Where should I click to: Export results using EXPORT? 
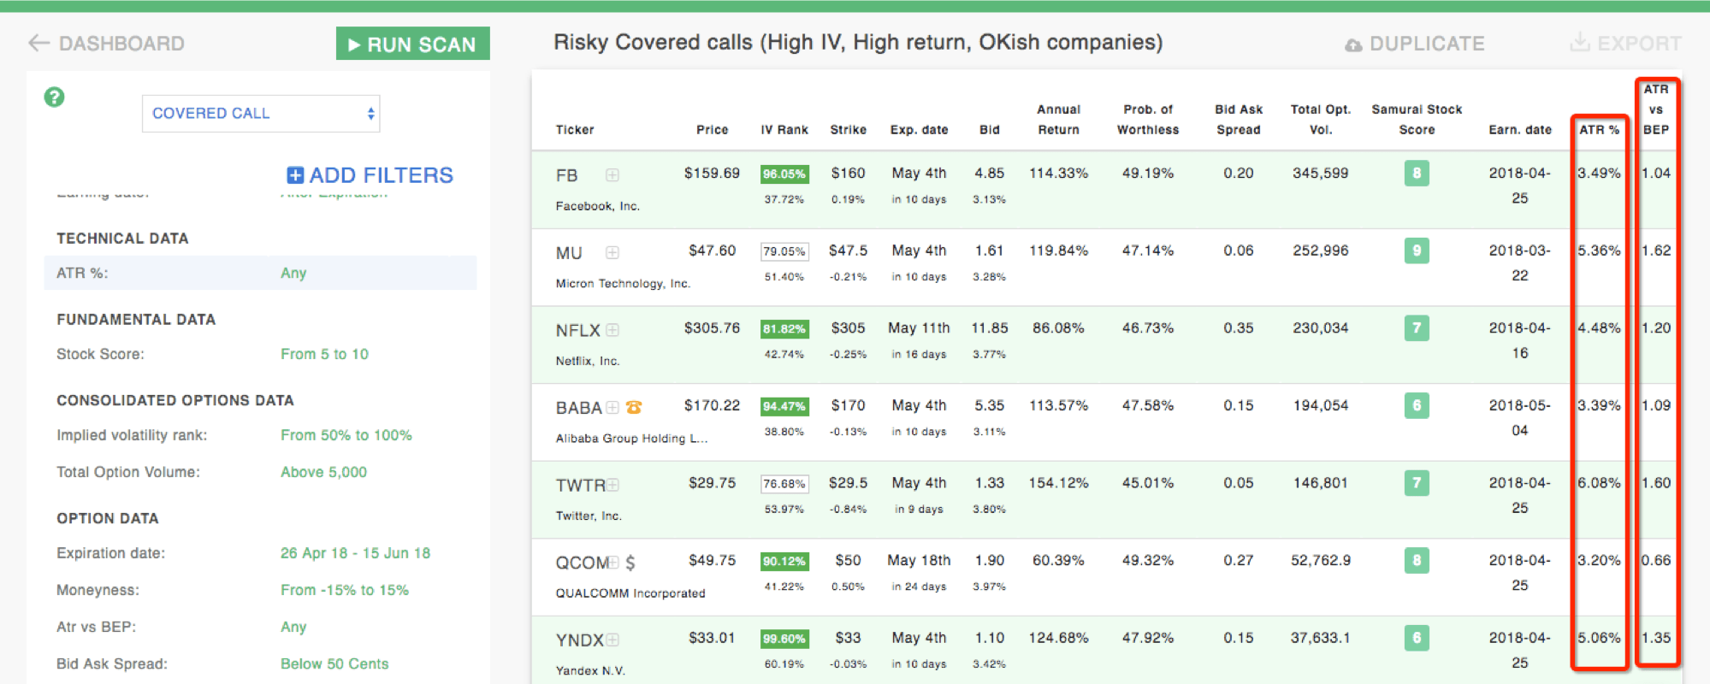point(1626,43)
